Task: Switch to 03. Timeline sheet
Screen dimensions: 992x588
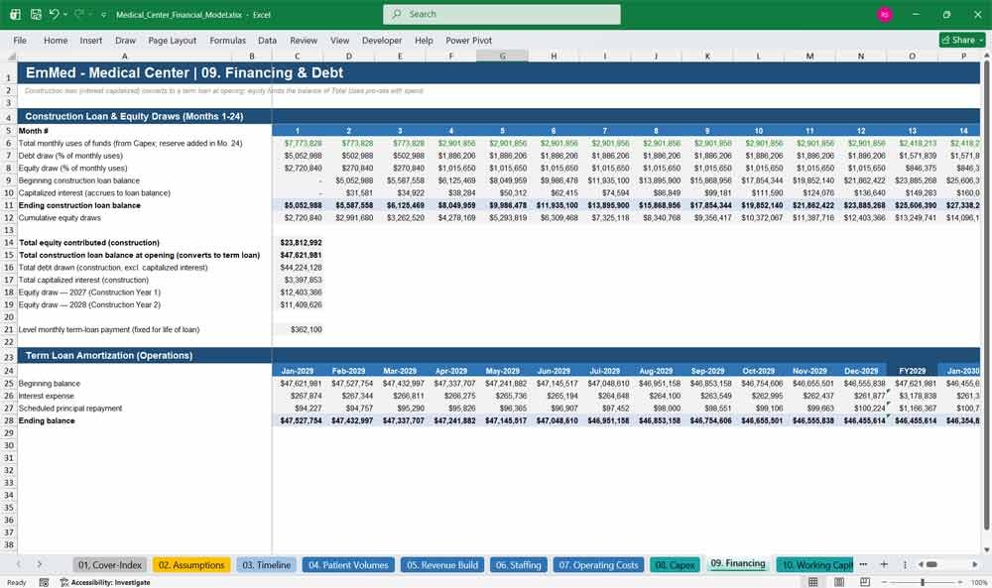Action: 266,564
